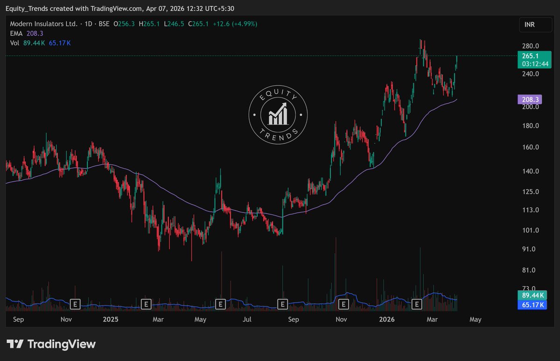560x361 pixels.
Task: Click the green 89.44K volume label
Action: (x=532, y=296)
